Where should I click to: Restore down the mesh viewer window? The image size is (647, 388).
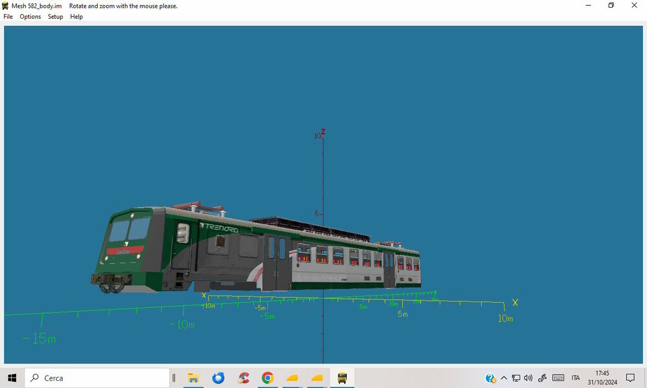(611, 5)
